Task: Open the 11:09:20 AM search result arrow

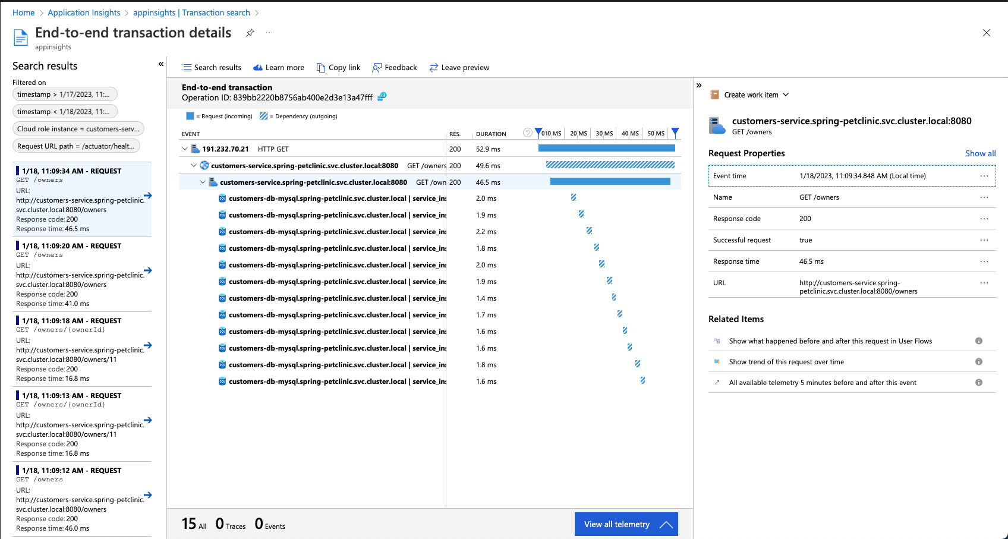Action: click(x=148, y=270)
